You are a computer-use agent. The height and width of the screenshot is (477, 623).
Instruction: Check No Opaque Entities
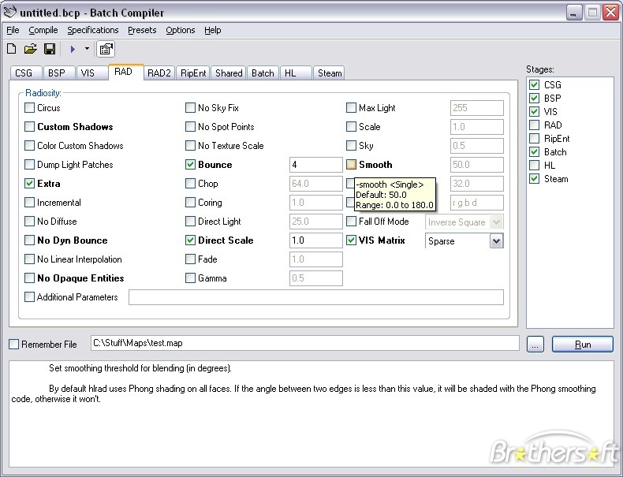coord(29,278)
